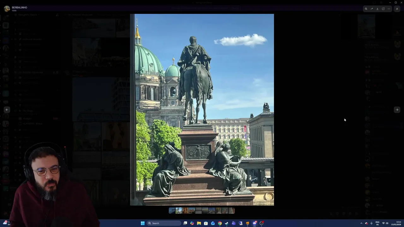404x227 pixels.
Task: Download the image with the download icon
Action: pyautogui.click(x=377, y=9)
